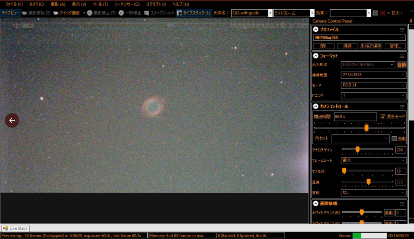Click the 一時停止 pause icon

121,13
